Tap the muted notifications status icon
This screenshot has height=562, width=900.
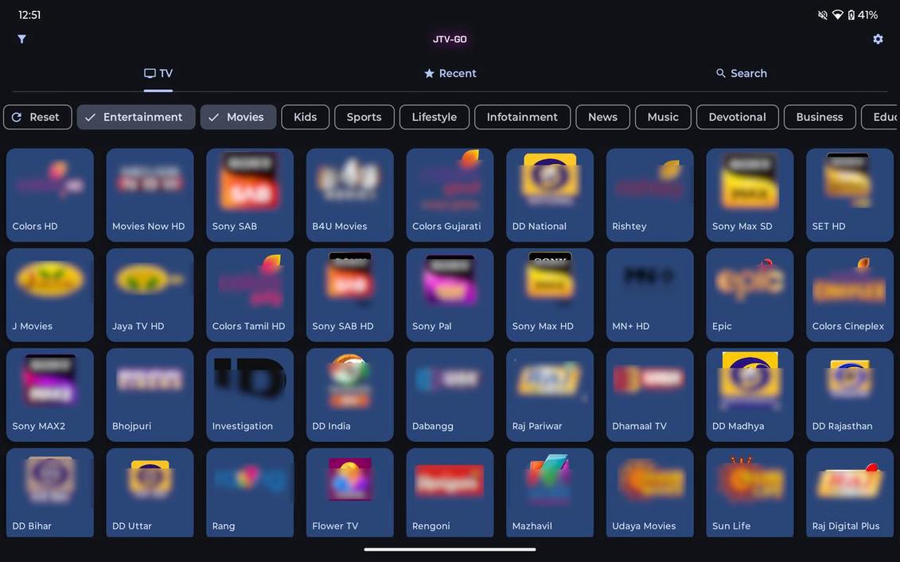click(823, 15)
